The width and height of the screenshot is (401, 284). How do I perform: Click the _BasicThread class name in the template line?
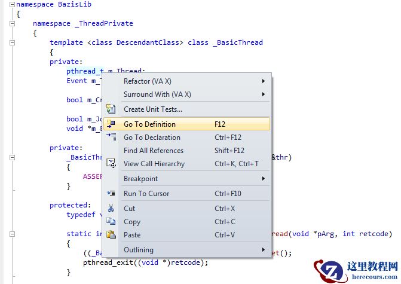pyautogui.click(x=238, y=42)
